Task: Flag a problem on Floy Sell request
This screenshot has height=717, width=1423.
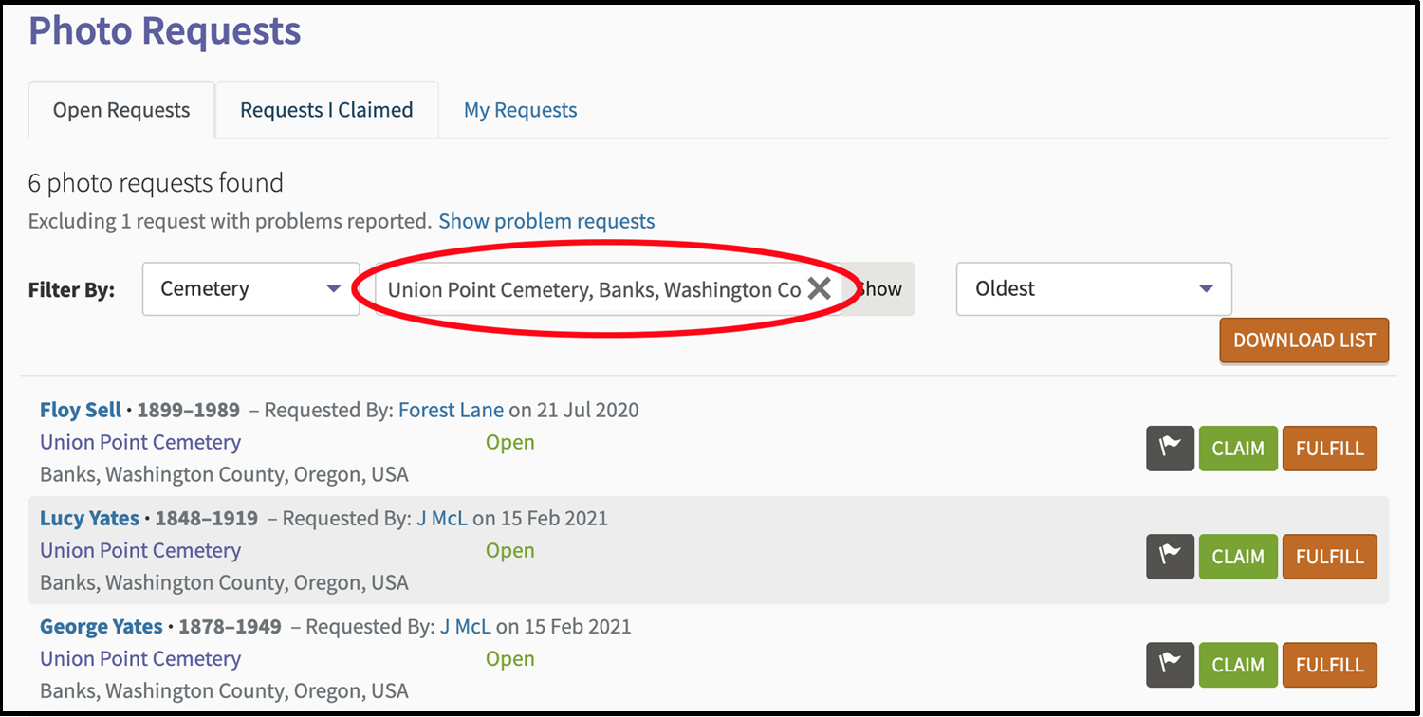Action: 1170,449
